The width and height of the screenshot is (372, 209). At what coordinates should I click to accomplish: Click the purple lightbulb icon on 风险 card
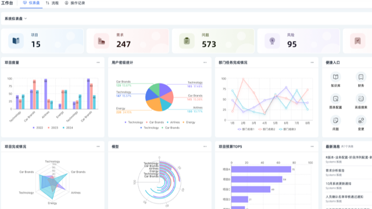272,41
